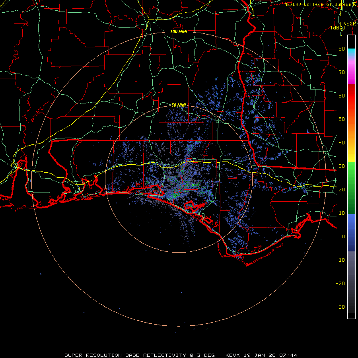The image size is (358, 358).
Task: Click the 70 value on the dBZ scale
Action: click(342, 72)
